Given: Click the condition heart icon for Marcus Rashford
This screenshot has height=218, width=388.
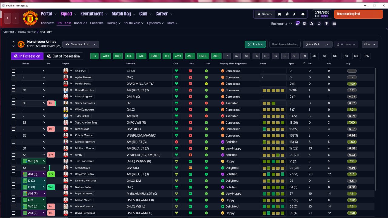Looking at the screenshot, I should pyautogui.click(x=176, y=142).
